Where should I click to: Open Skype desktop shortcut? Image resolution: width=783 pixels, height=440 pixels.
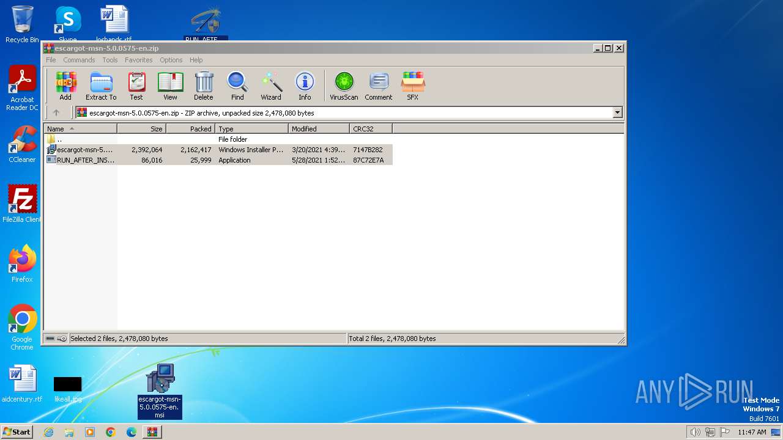click(x=68, y=24)
